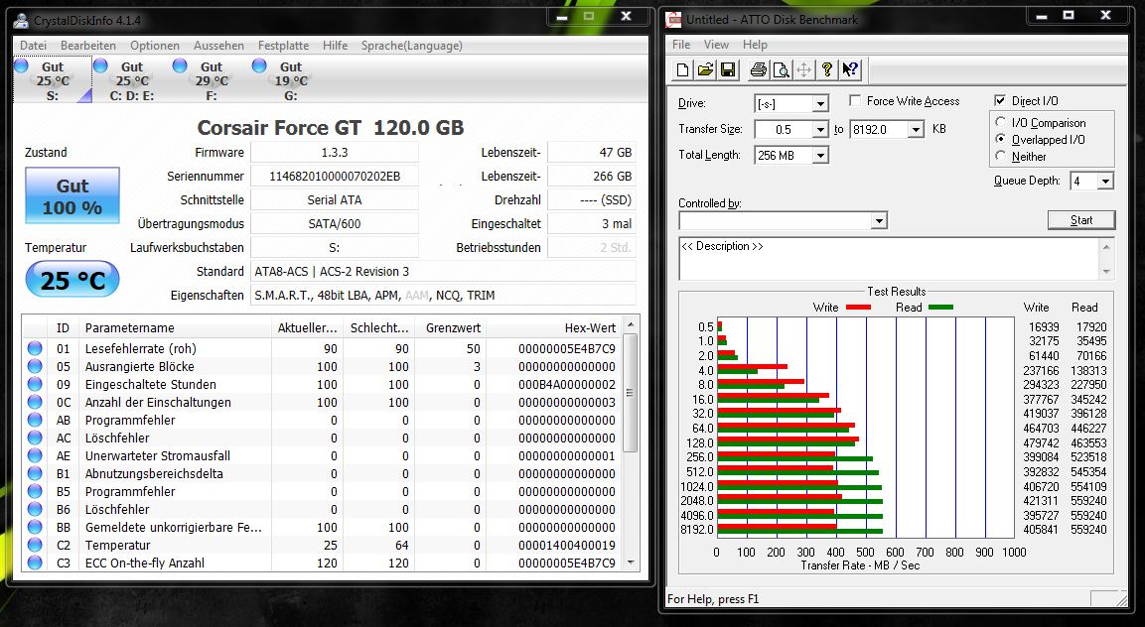Click the CrystalDiskInfo title bar app icon
1145x627 pixels.
pyautogui.click(x=23, y=21)
